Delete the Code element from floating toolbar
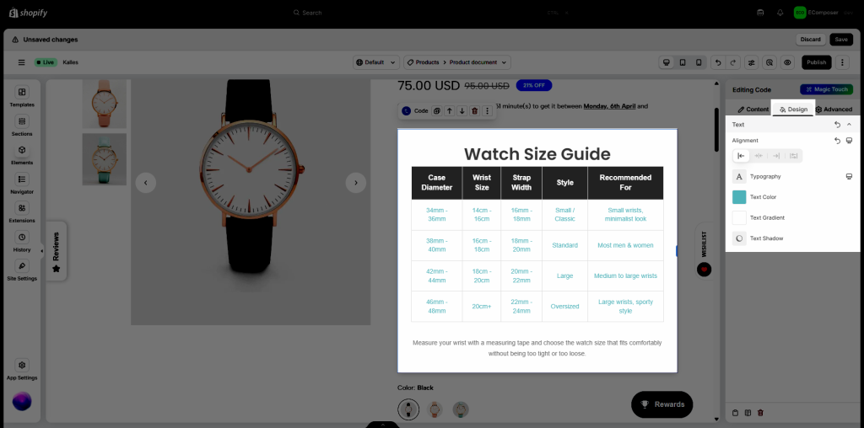Screen dimensions: 864x428 pyautogui.click(x=474, y=111)
